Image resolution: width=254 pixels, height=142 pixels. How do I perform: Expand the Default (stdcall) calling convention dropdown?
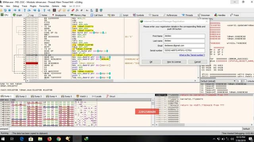pos(218,81)
